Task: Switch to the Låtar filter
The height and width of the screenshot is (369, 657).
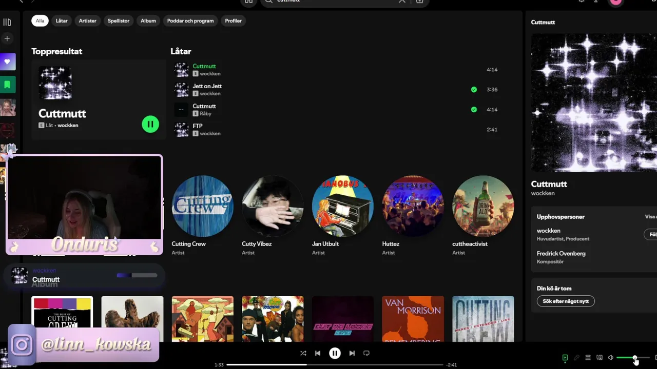Action: [62, 21]
